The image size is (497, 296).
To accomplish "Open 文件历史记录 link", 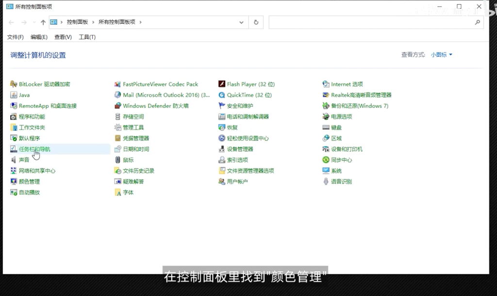I will tap(138, 171).
